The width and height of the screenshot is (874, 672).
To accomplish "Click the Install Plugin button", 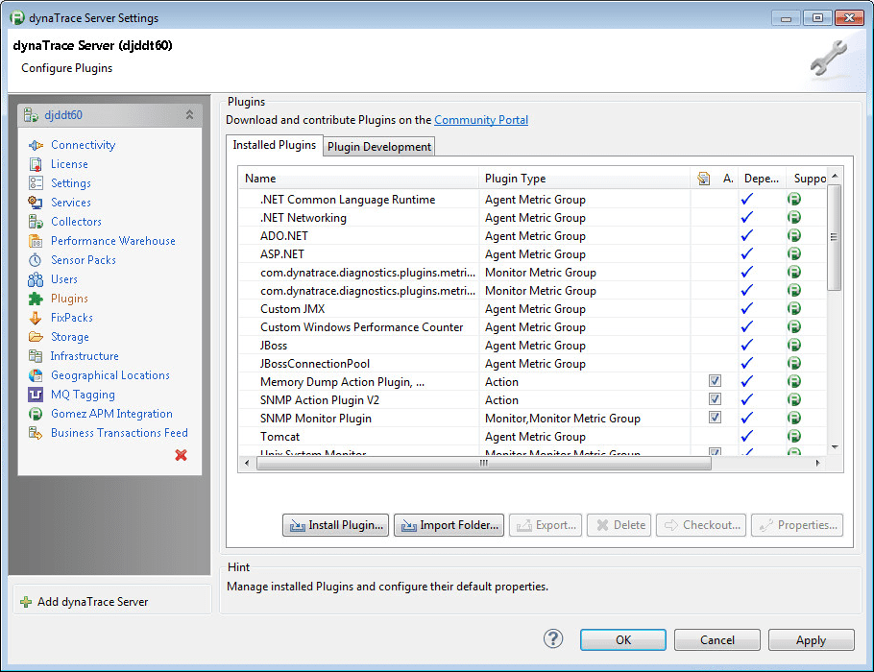I will [x=335, y=525].
